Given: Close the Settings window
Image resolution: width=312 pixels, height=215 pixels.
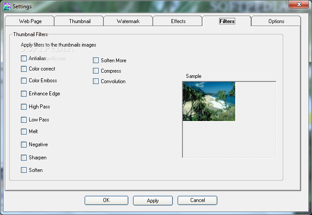Looking at the screenshot, I should click(x=298, y=4).
